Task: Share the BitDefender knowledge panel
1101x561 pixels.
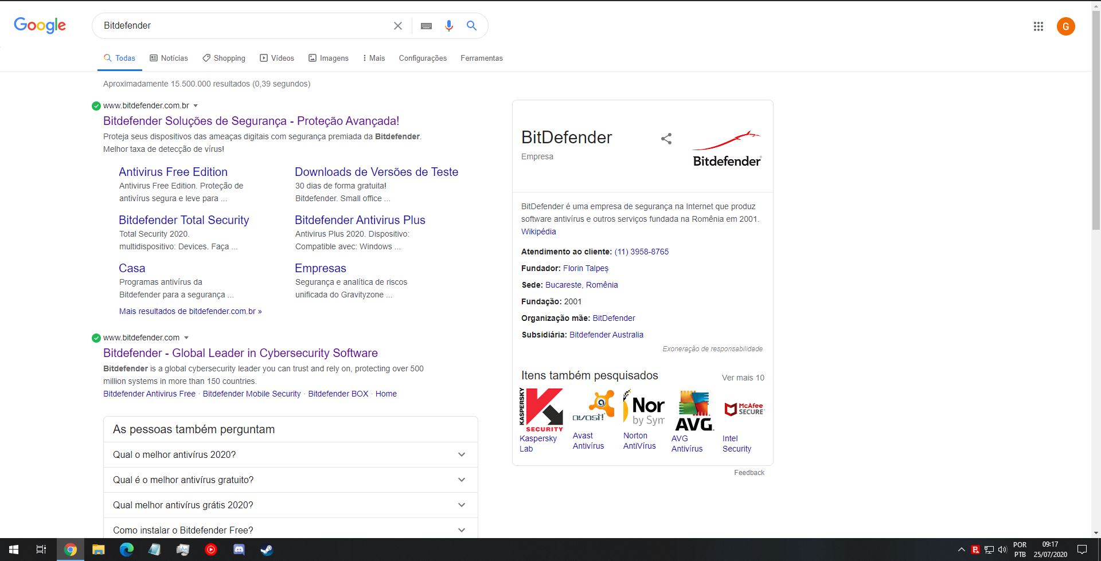Action: coord(666,139)
